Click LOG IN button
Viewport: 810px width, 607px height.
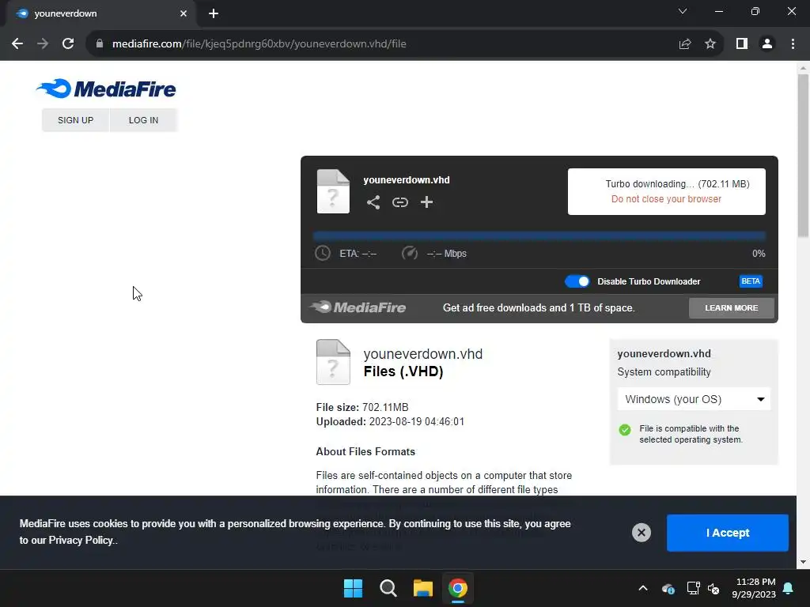pyautogui.click(x=144, y=120)
